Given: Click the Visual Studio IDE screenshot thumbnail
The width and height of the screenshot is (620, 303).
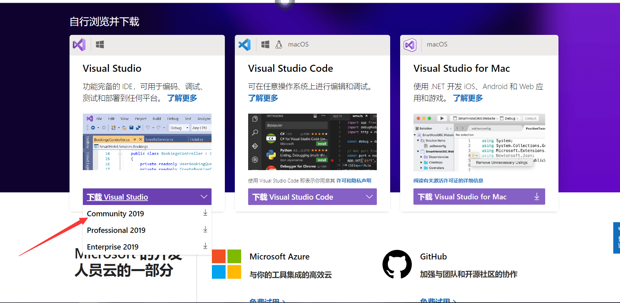Looking at the screenshot, I should (147, 142).
